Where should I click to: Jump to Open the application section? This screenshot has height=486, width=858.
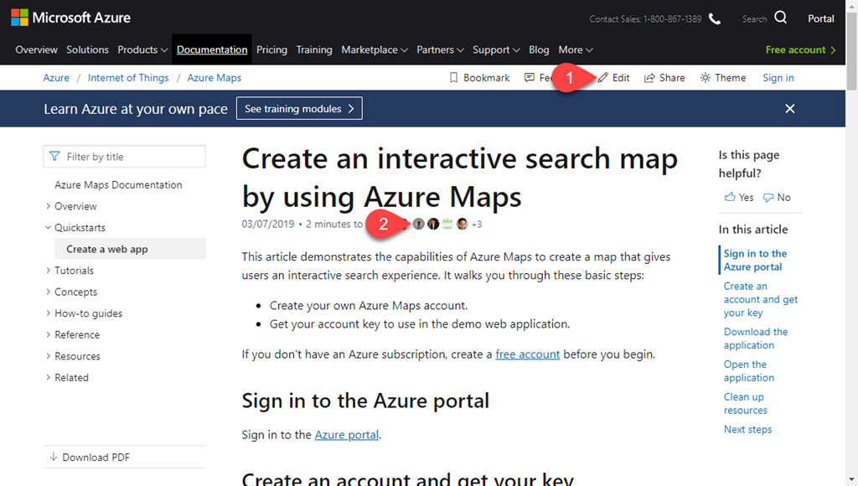coord(748,371)
